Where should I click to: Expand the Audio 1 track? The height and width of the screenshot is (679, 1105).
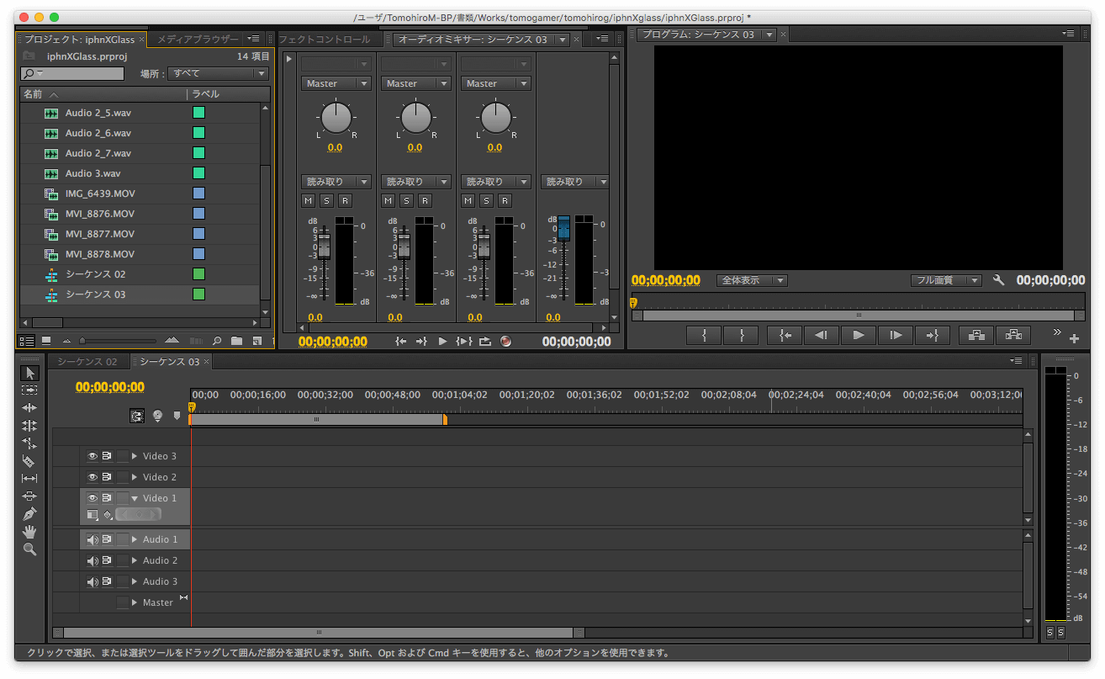pos(135,539)
